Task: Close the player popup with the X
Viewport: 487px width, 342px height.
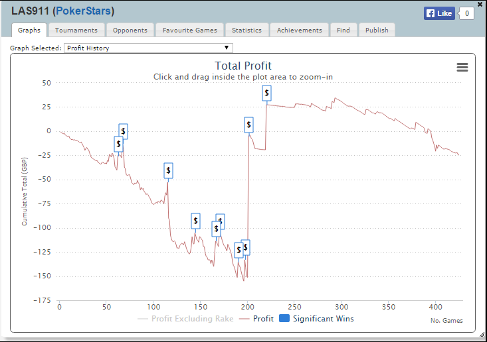Action: click(480, 5)
